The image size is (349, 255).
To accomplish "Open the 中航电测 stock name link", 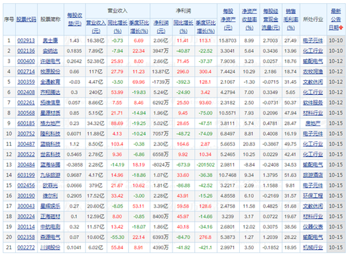I will (50, 226).
